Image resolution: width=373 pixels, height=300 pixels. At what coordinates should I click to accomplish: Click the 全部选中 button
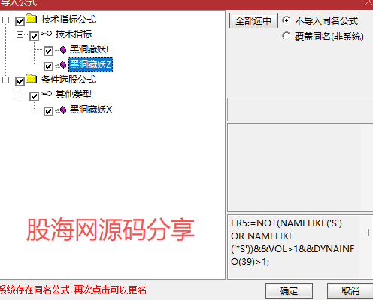click(253, 21)
